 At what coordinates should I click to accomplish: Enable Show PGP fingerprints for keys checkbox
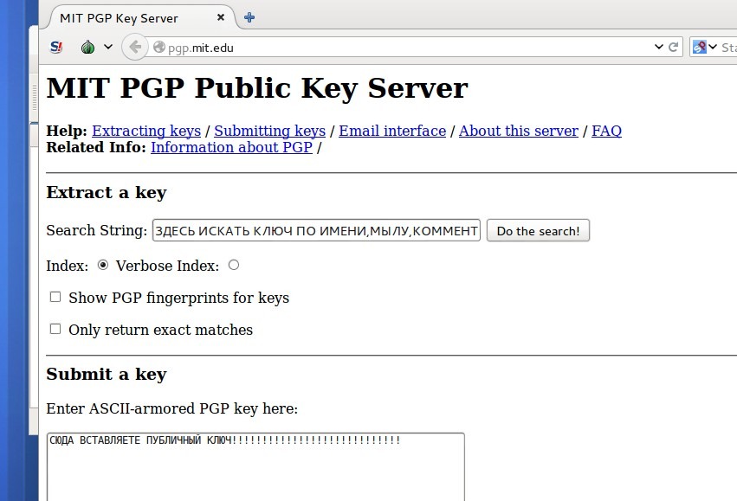click(55, 297)
